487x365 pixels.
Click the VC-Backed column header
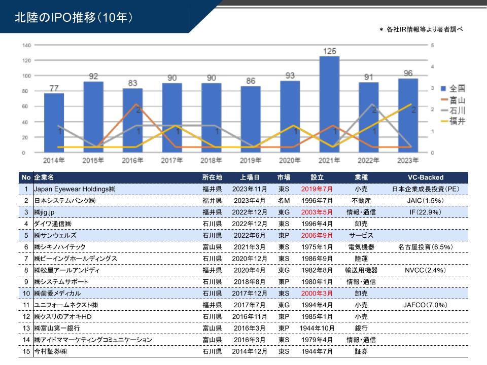coord(426,177)
